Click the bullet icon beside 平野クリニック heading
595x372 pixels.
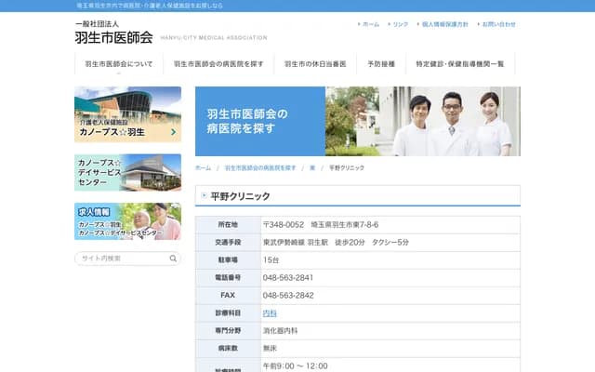205,196
